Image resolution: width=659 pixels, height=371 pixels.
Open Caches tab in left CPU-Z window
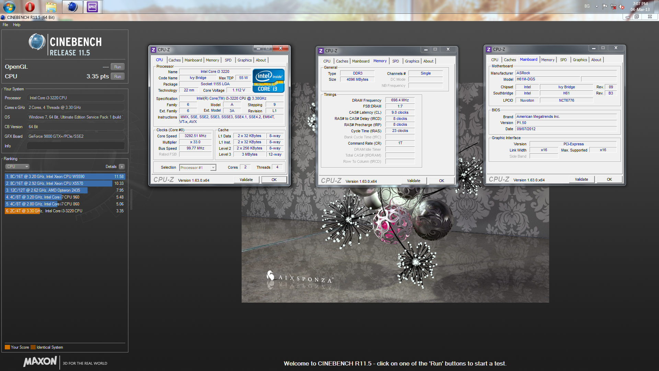[x=174, y=60]
